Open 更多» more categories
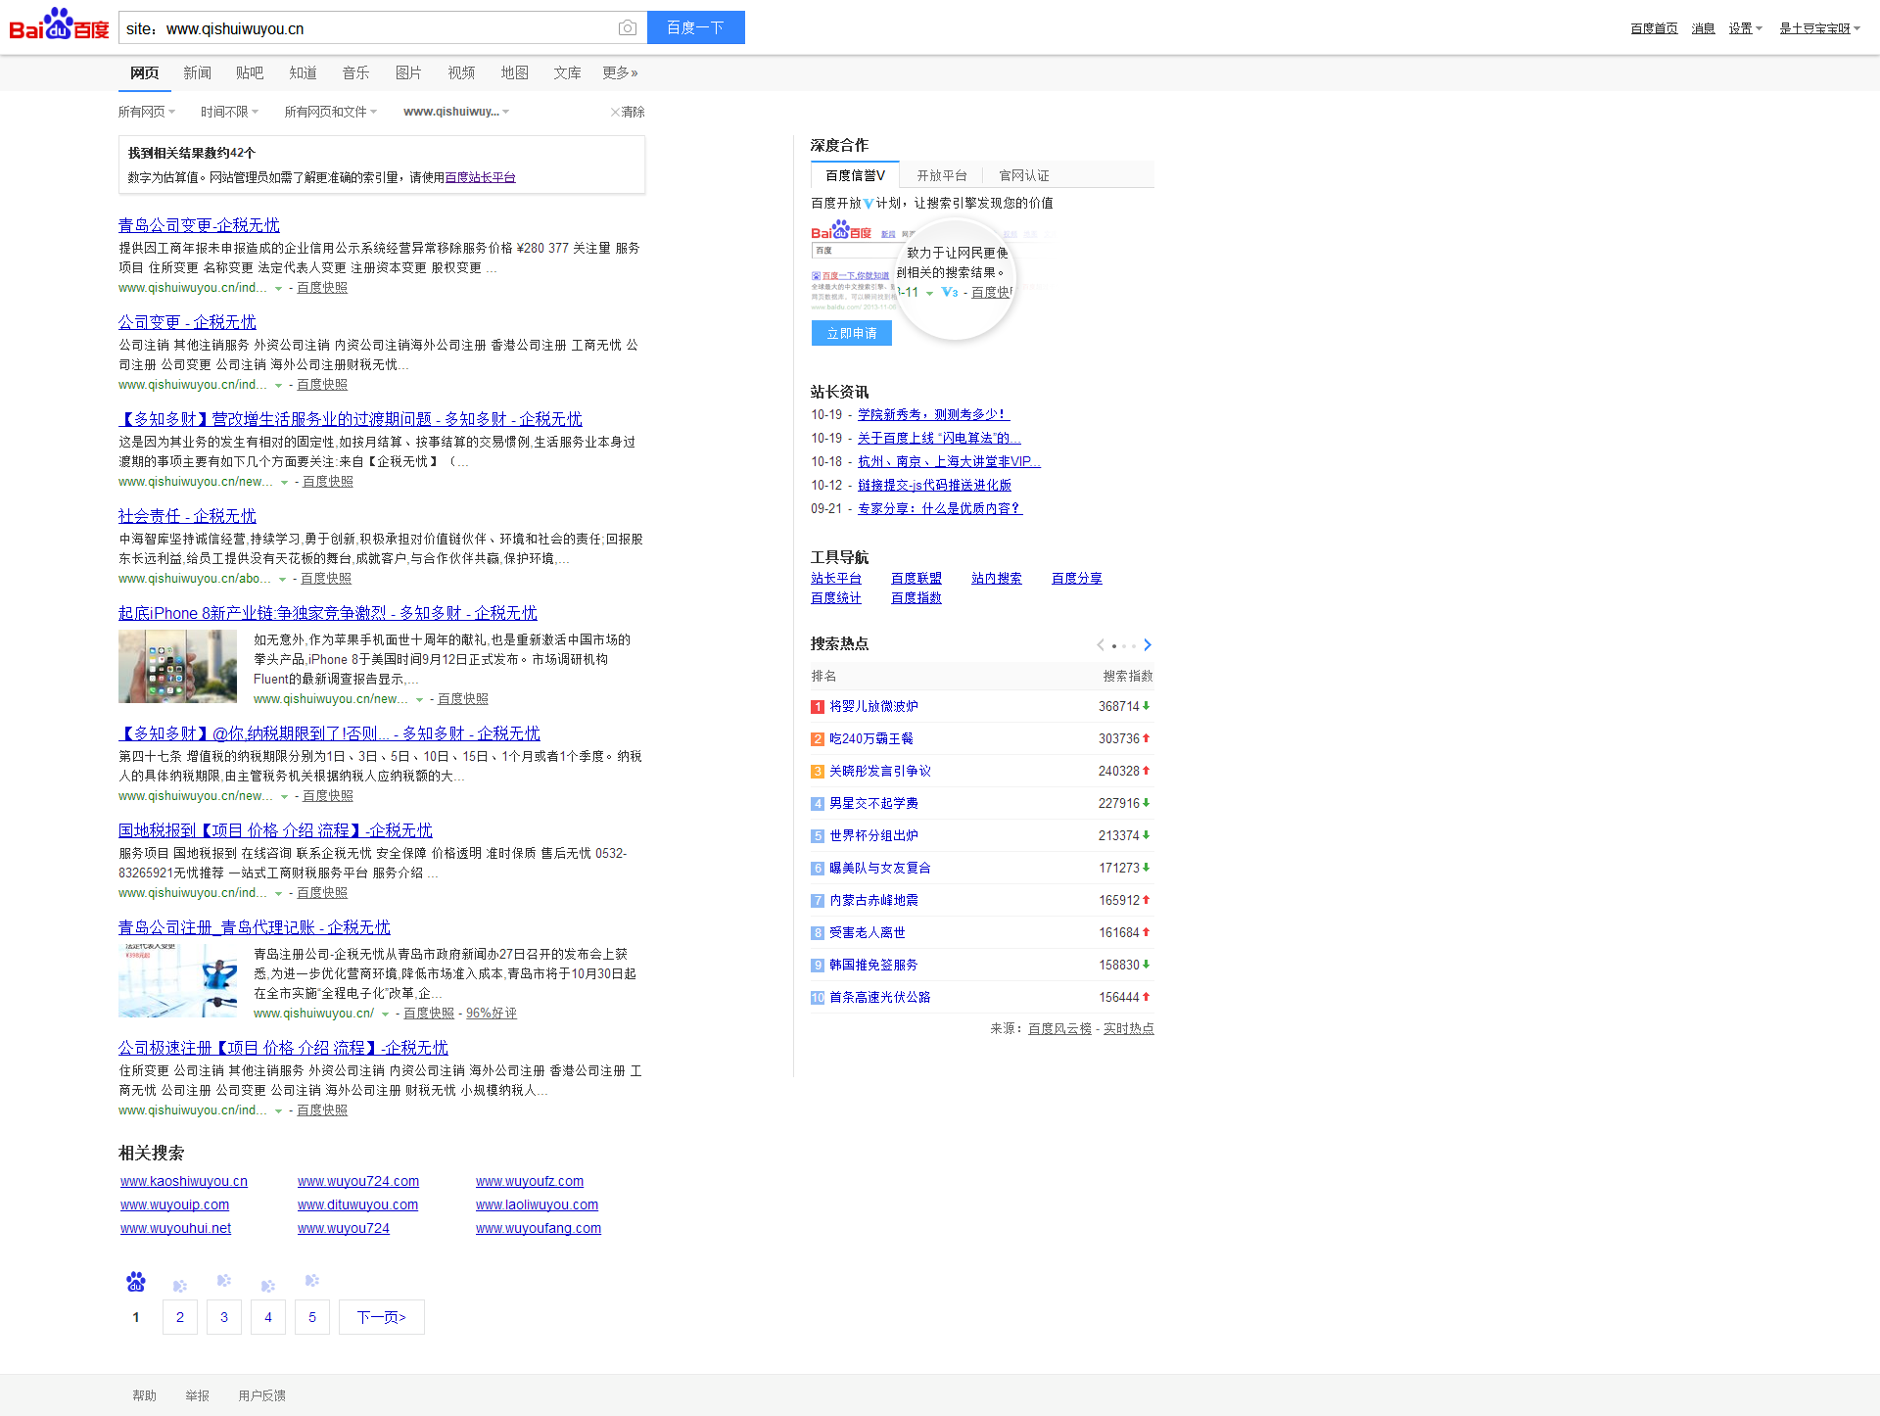The width and height of the screenshot is (1880, 1416). pos(620,73)
